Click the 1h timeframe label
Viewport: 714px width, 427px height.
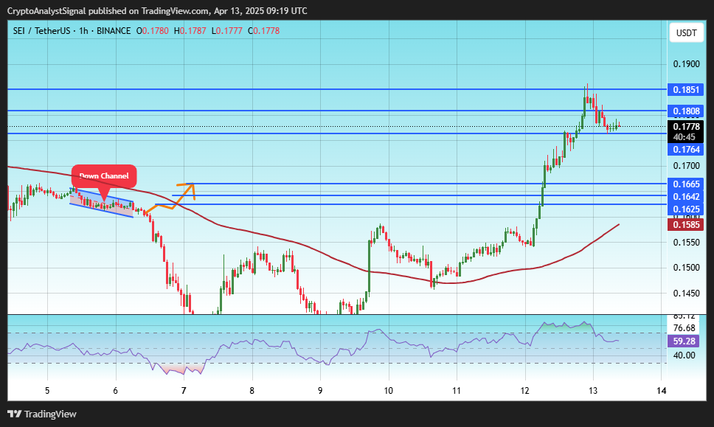click(83, 31)
